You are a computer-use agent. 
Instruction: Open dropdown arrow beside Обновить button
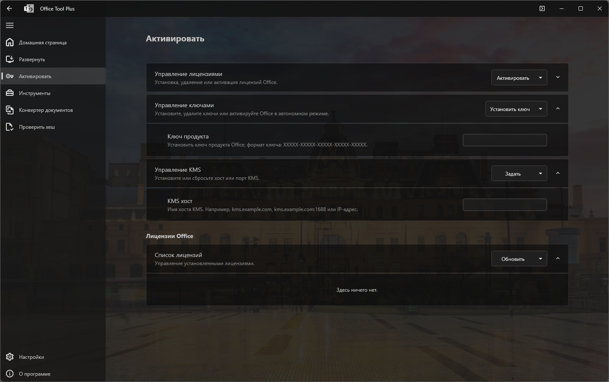[540, 259]
